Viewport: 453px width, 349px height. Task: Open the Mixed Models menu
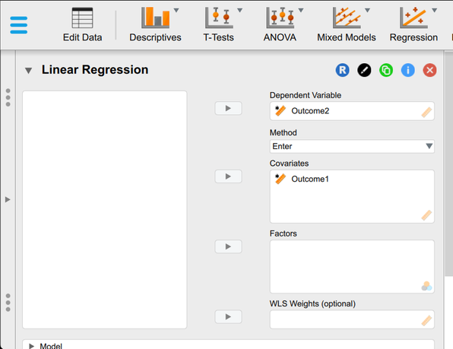point(347,25)
